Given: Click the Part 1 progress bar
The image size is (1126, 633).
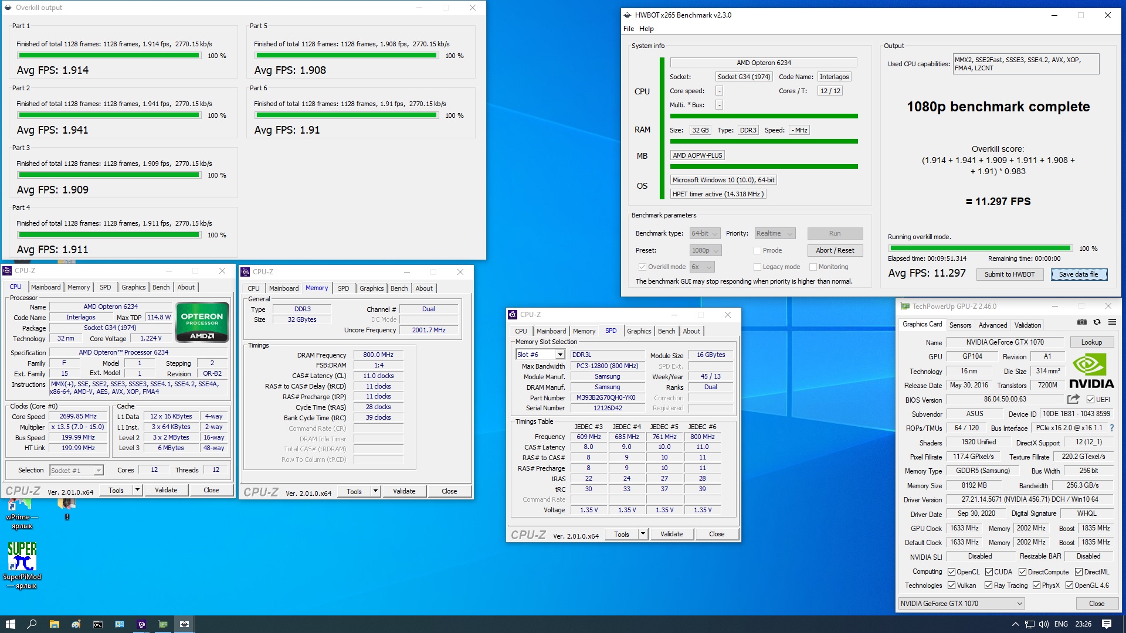Looking at the screenshot, I should pyautogui.click(x=109, y=56).
